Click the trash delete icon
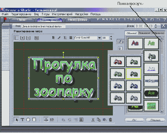Viewport: 167px width, 133px height. [x=110, y=120]
